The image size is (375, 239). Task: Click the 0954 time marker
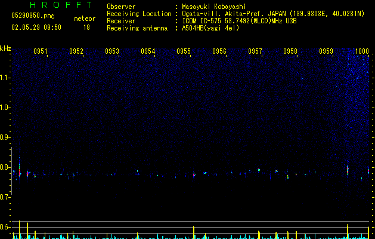click(148, 51)
